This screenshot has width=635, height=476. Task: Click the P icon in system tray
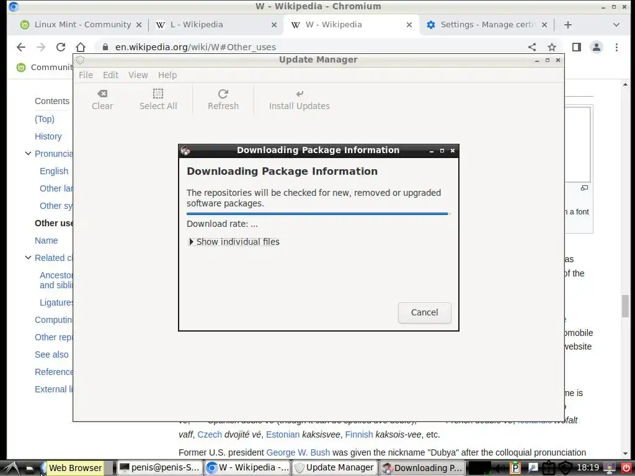pos(515,468)
